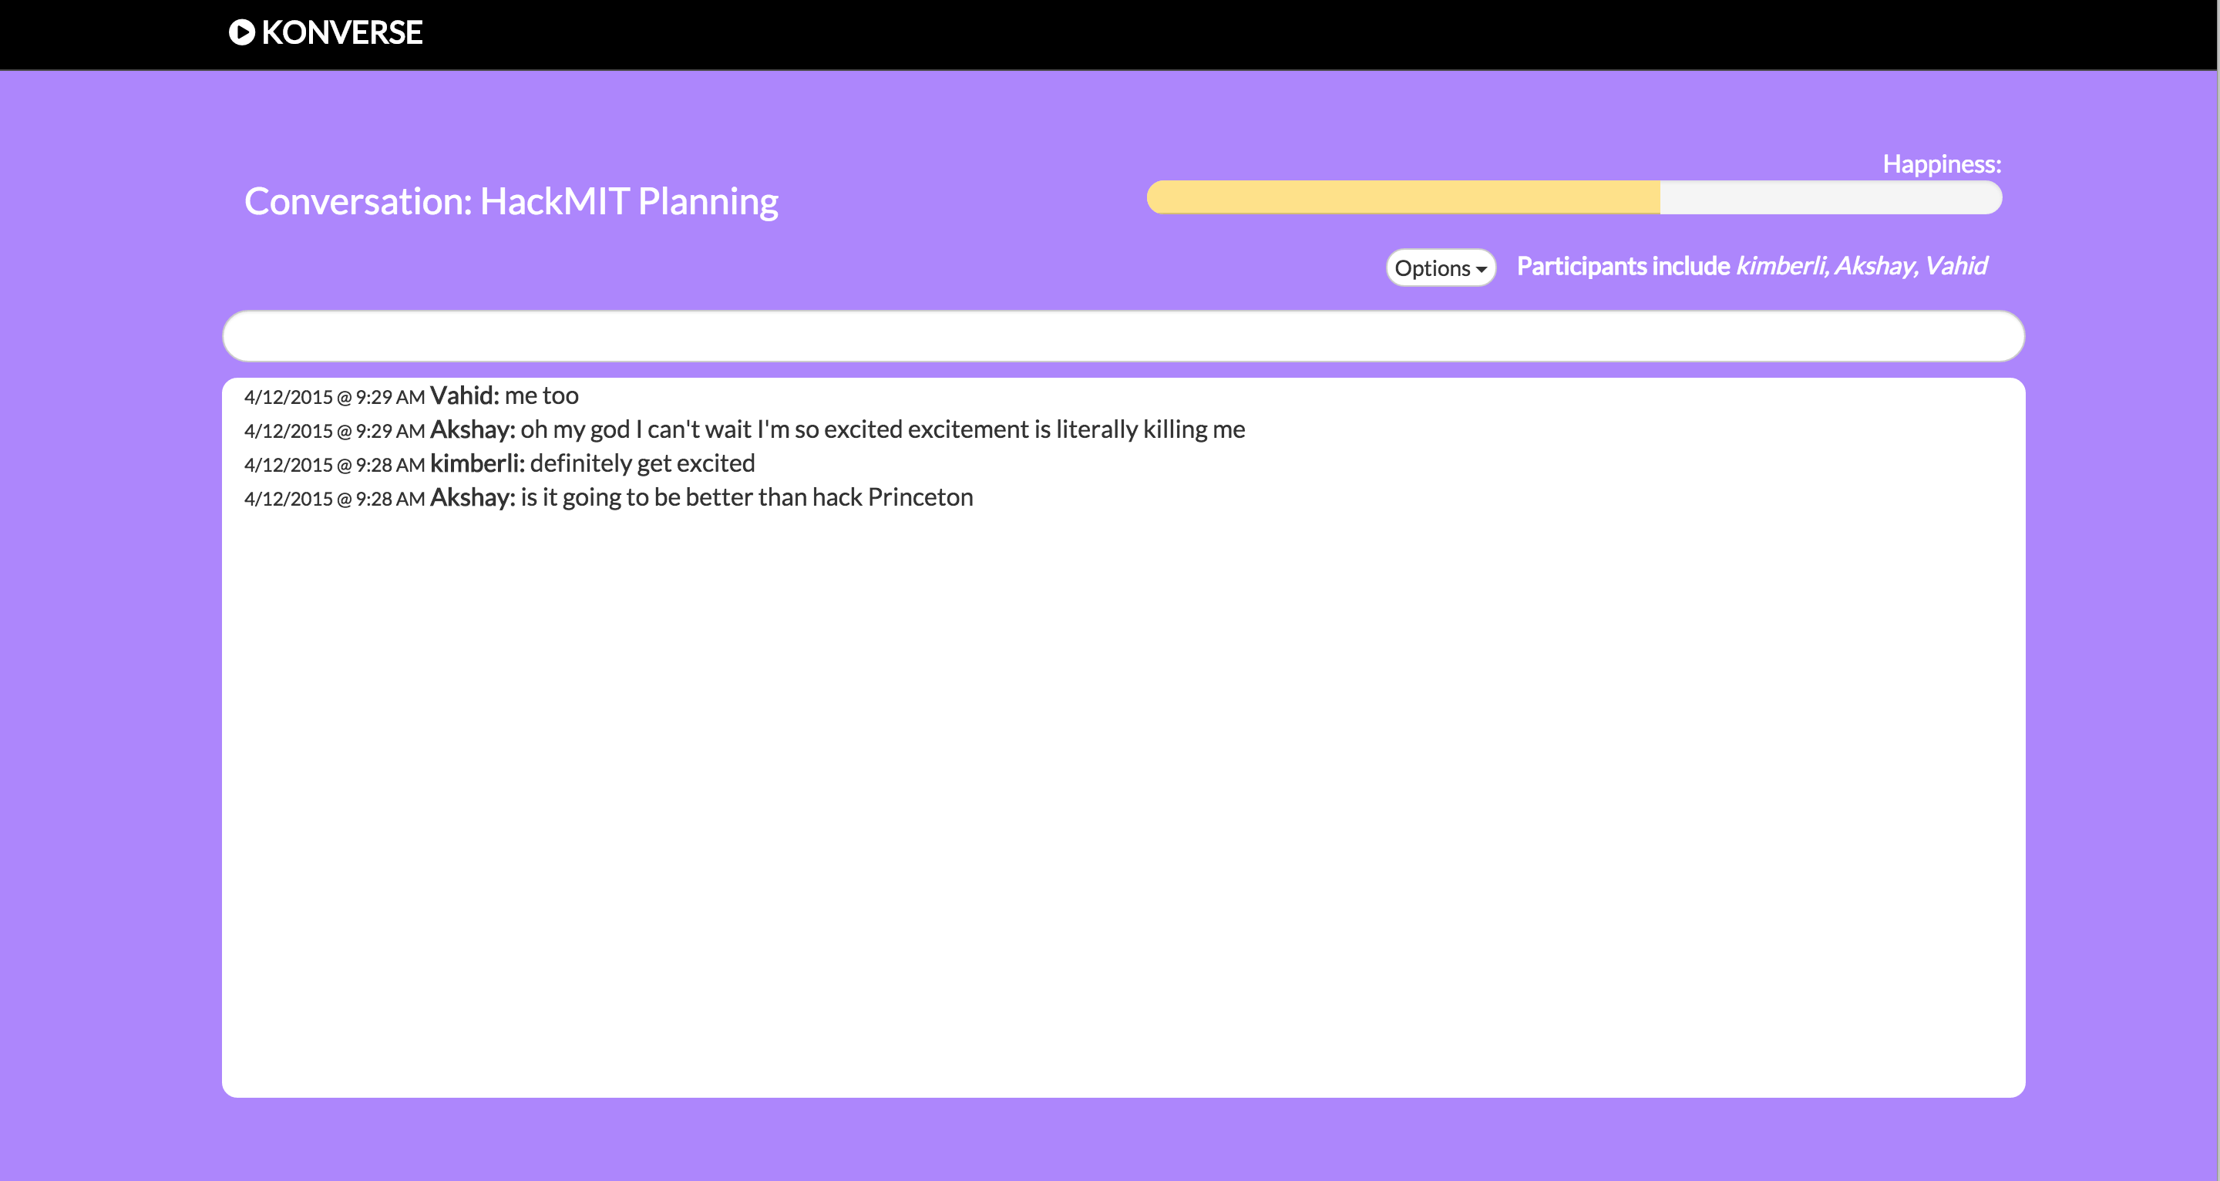
Task: Click kimberli's "definitely get excited" message
Action: 642,464
